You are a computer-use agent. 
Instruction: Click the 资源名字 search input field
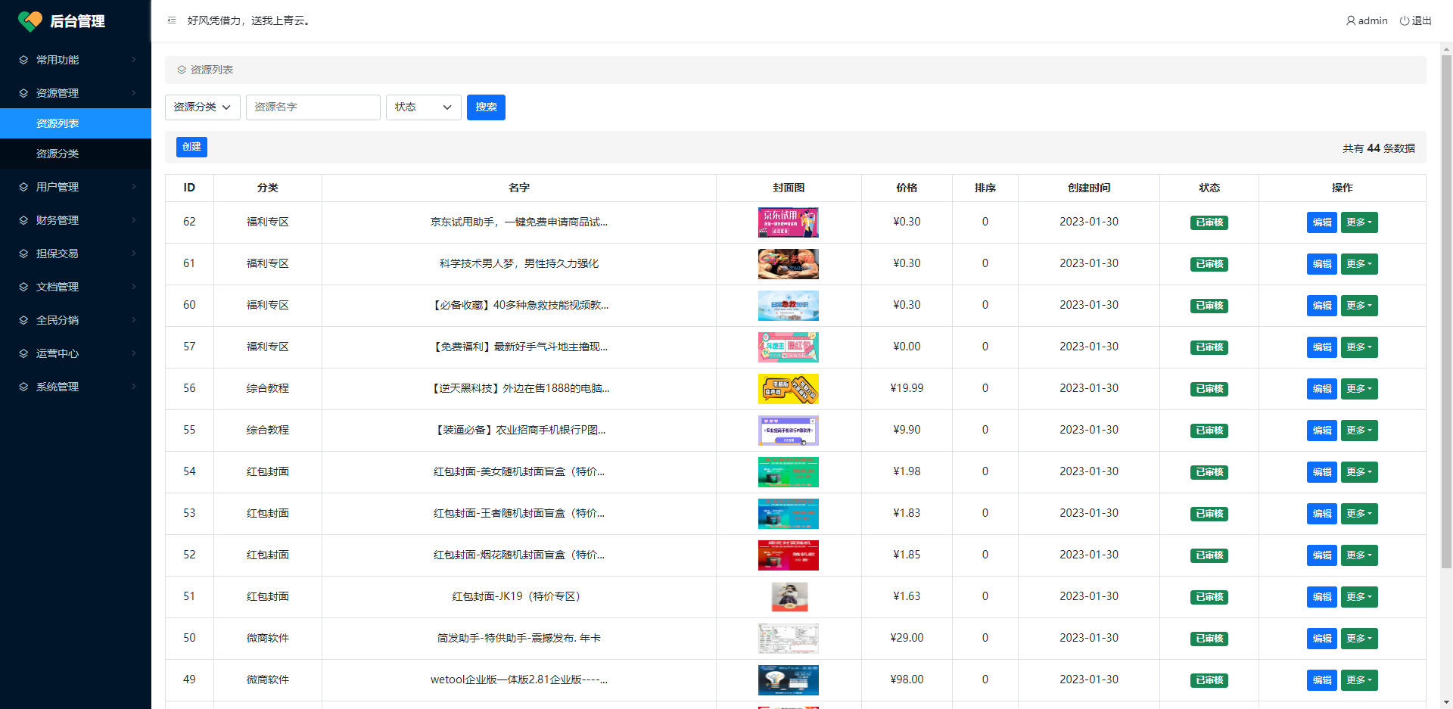313,107
